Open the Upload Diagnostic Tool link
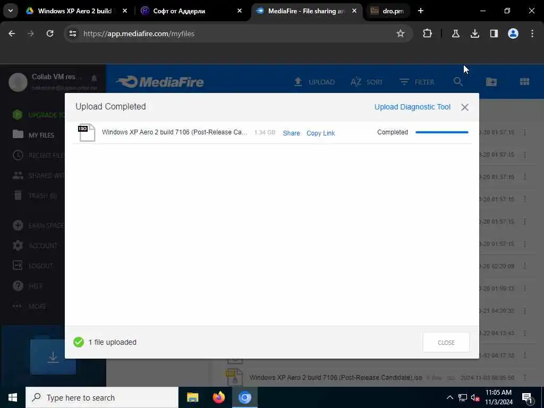The image size is (544, 408). coord(412,107)
